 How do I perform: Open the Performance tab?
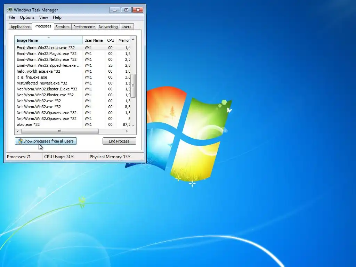point(84,27)
